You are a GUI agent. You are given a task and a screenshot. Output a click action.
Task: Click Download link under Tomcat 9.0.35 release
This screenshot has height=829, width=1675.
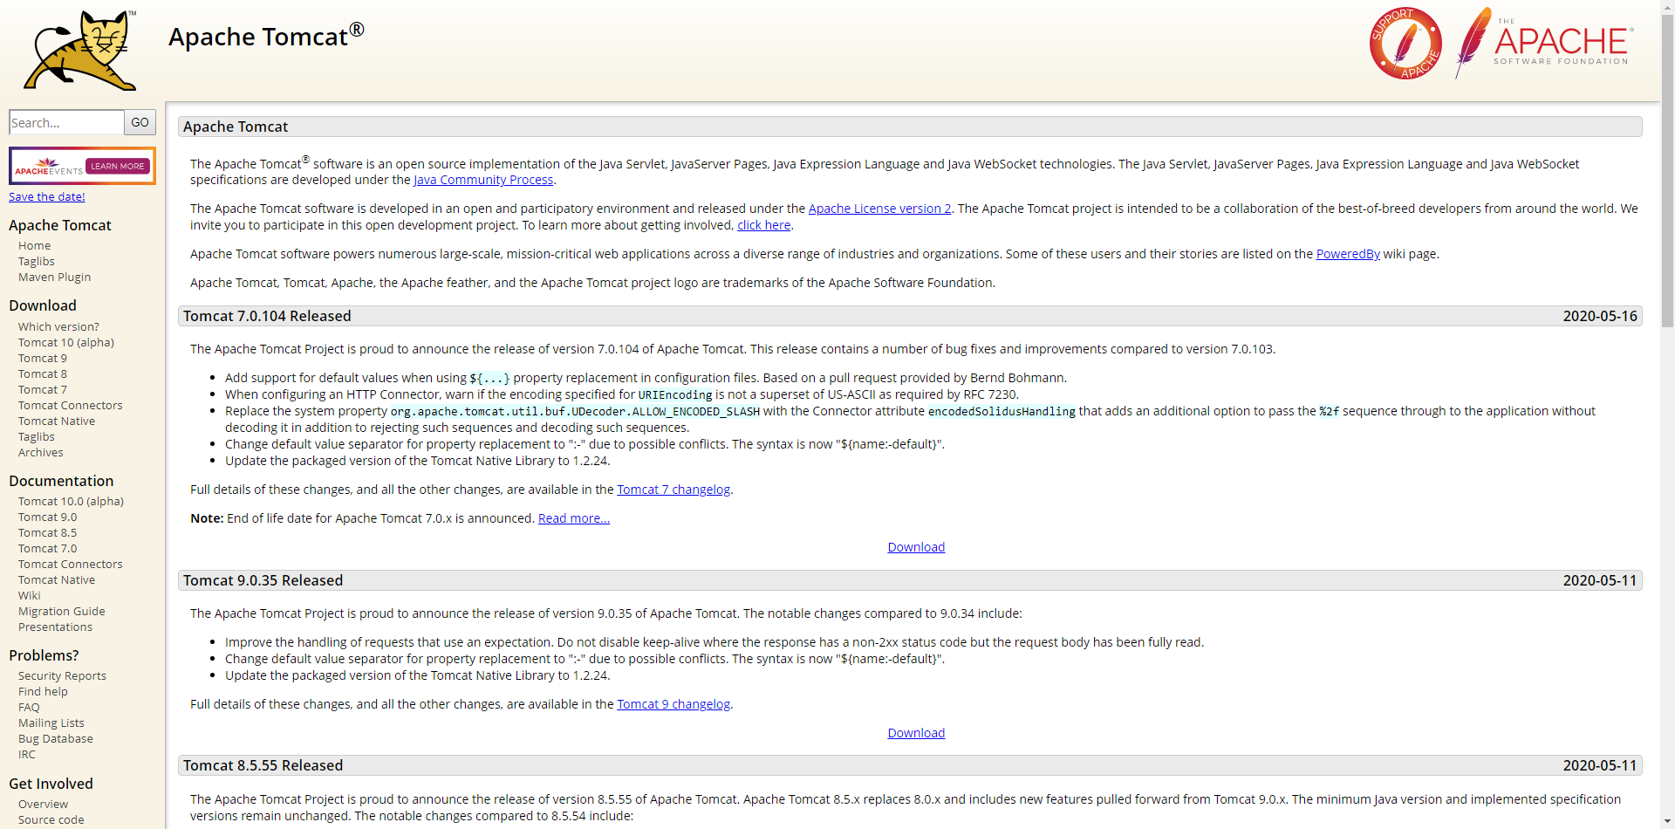[916, 734]
